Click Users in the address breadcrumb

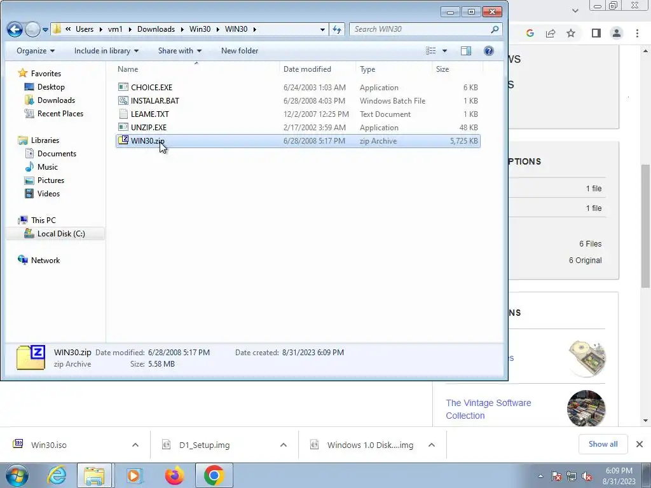pyautogui.click(x=85, y=29)
